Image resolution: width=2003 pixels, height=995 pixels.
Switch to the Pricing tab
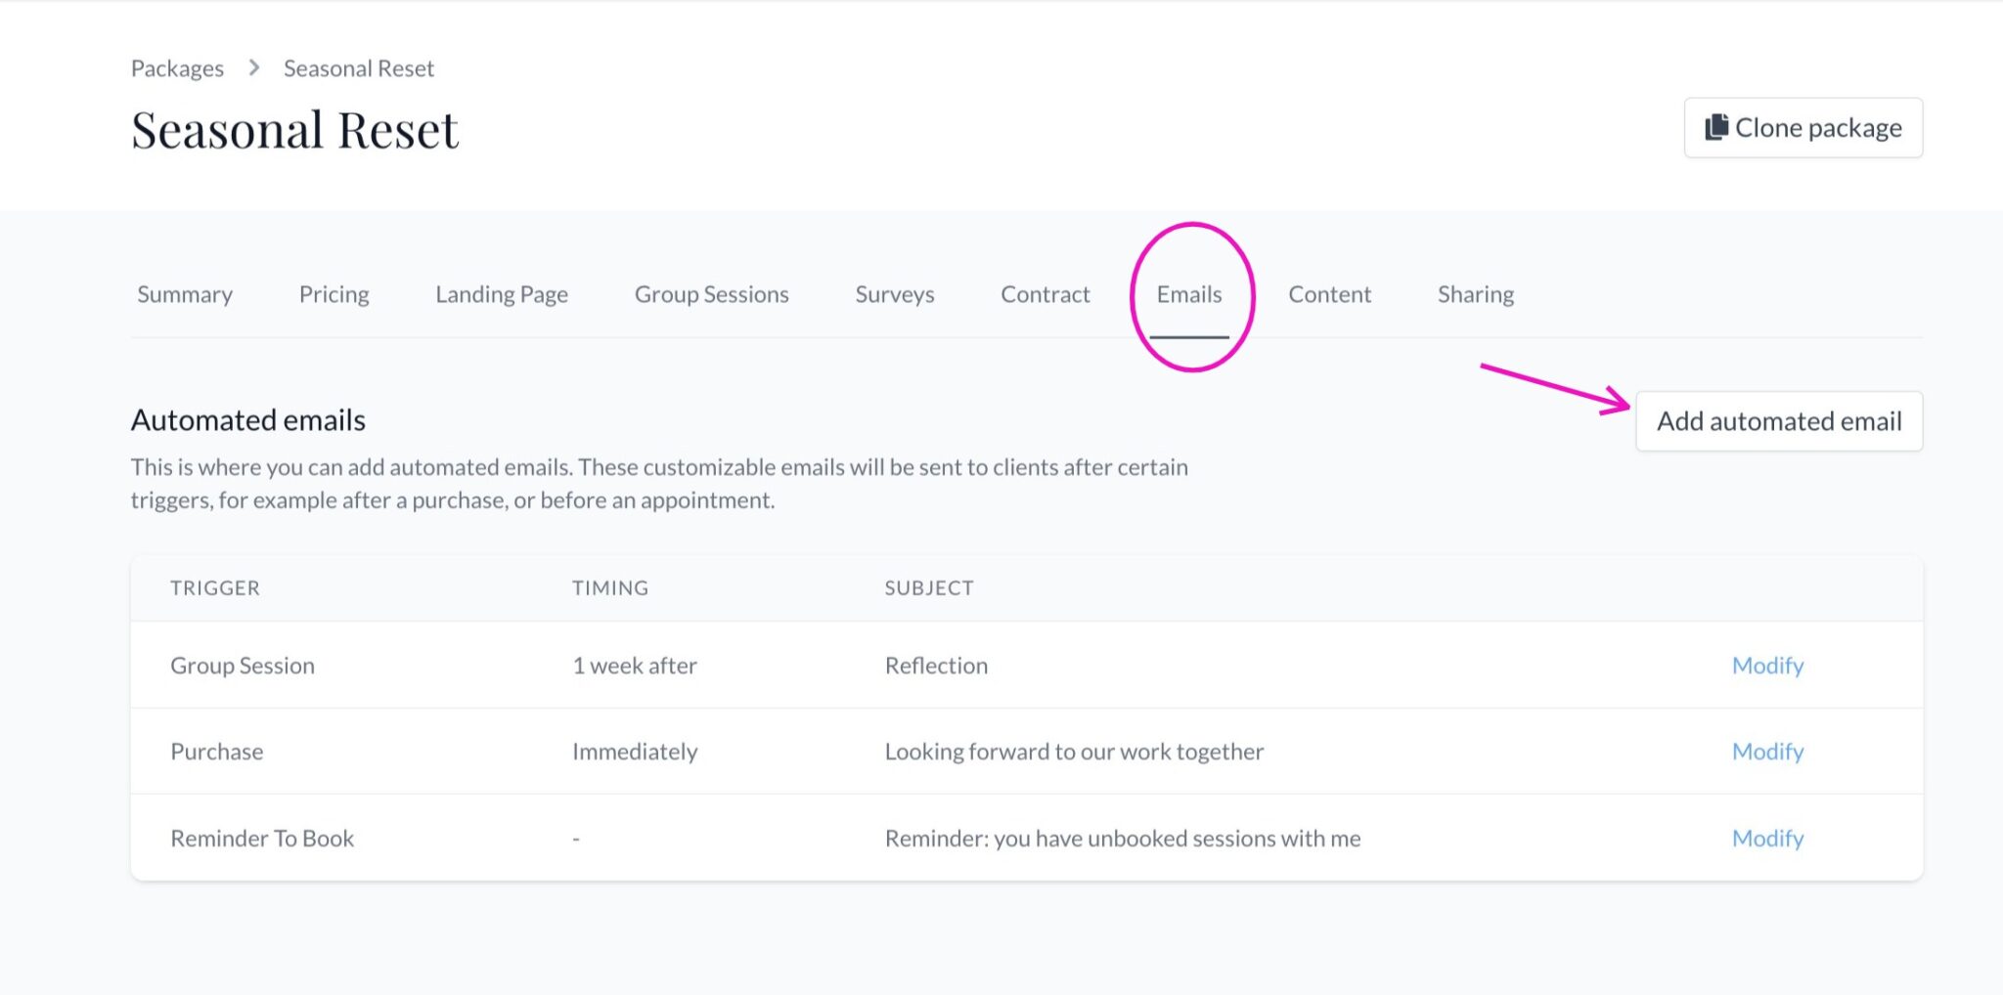(334, 294)
